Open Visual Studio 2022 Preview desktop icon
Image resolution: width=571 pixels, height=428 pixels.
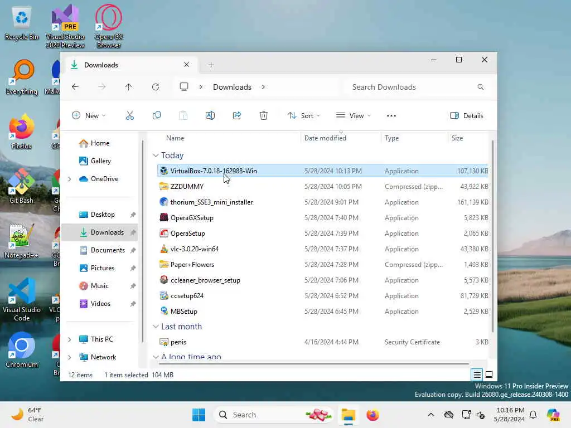tap(65, 27)
